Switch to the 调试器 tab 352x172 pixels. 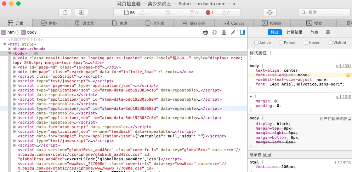pos(84,23)
